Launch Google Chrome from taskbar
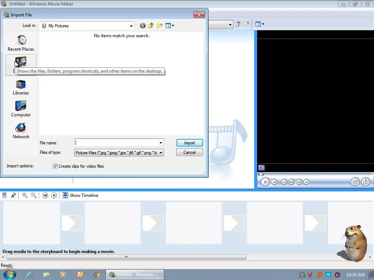 click(x=97, y=275)
